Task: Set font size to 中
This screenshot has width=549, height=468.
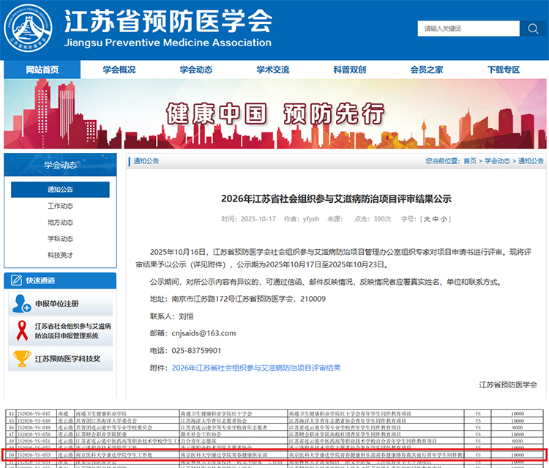Action: point(435,219)
